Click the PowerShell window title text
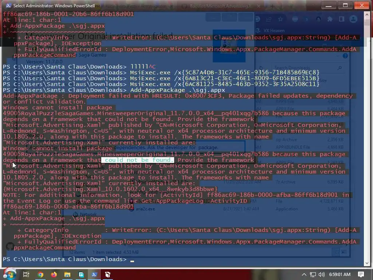This screenshot has width=373, height=280. click(54, 5)
